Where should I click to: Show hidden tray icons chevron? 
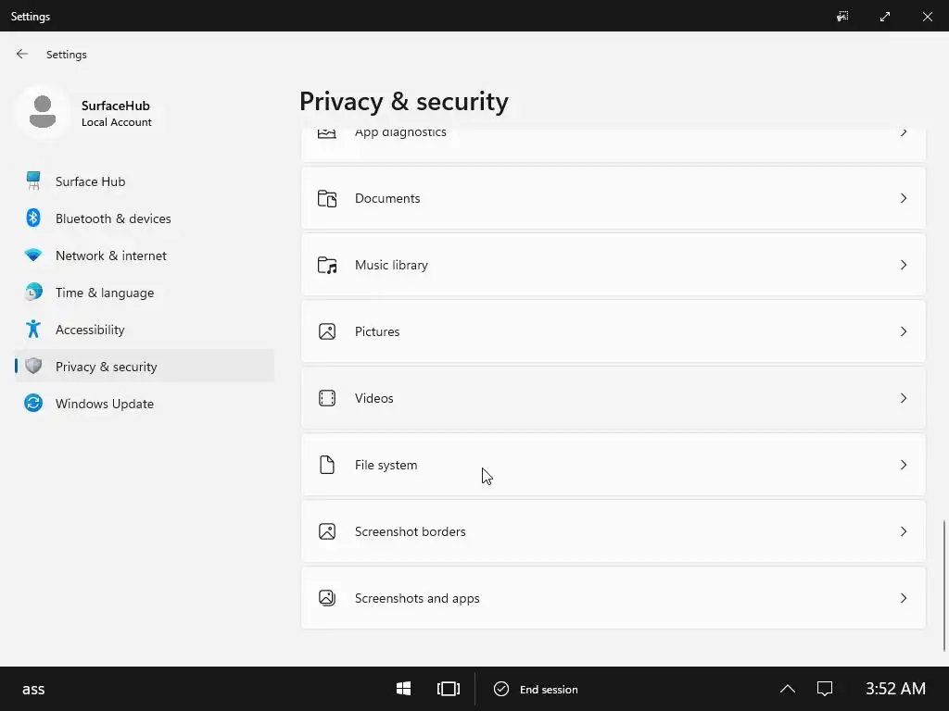(x=788, y=689)
